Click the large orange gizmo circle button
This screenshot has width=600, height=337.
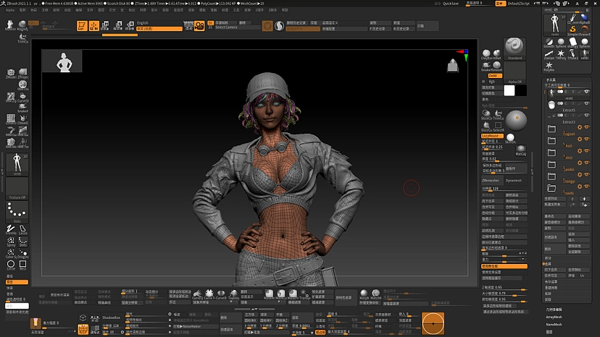coord(433,323)
